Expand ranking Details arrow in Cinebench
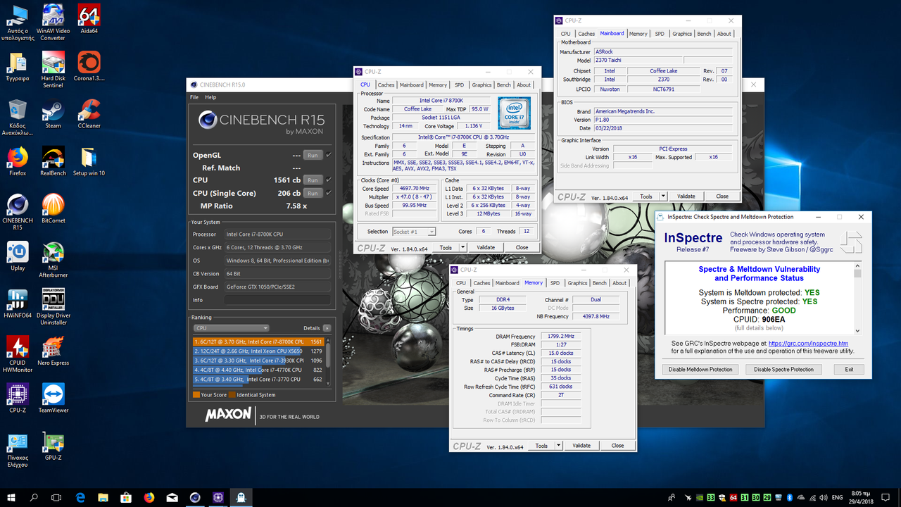The image size is (901, 507). (x=327, y=328)
